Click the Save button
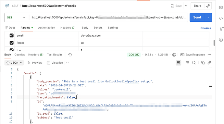This screenshot has height=124, width=224. [176, 6]
